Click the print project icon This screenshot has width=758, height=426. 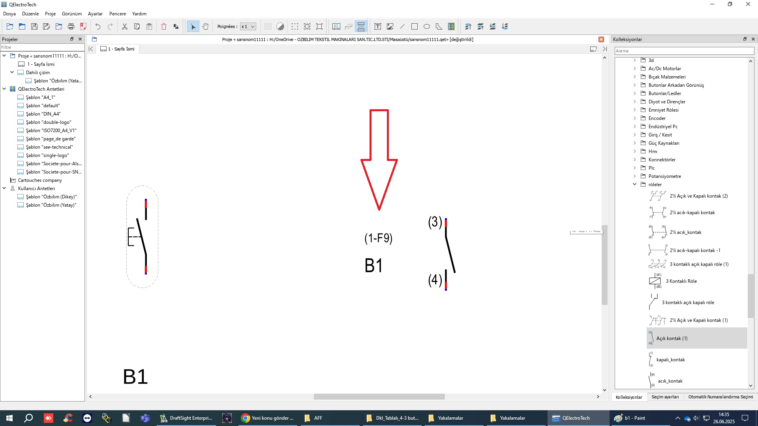coord(71,26)
